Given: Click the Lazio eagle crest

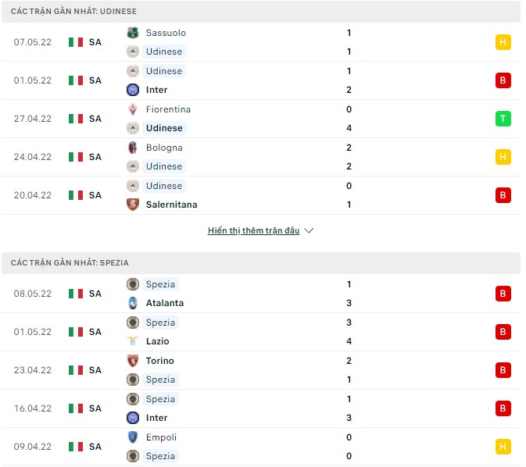Looking at the screenshot, I should [133, 341].
